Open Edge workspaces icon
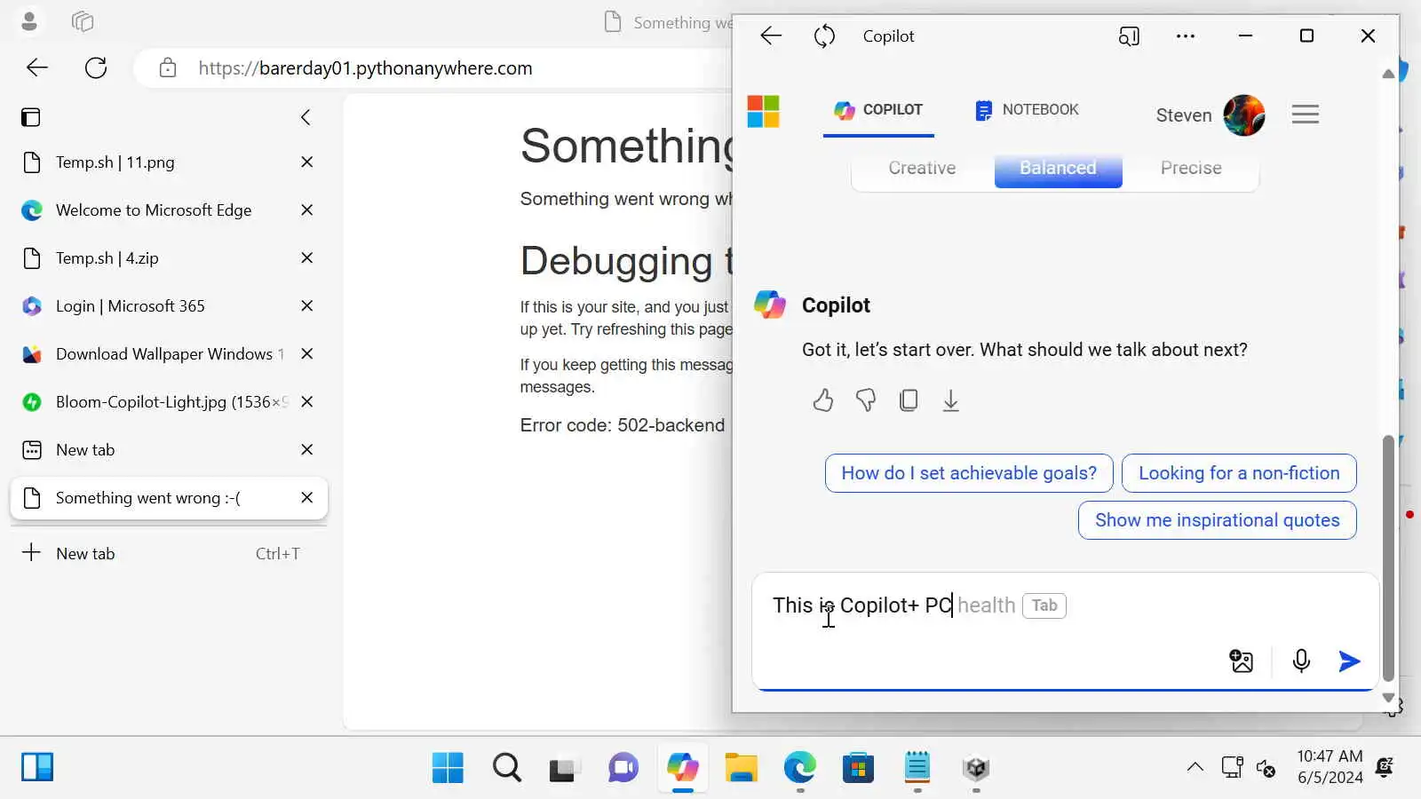This screenshot has width=1421, height=799. pos(83,21)
